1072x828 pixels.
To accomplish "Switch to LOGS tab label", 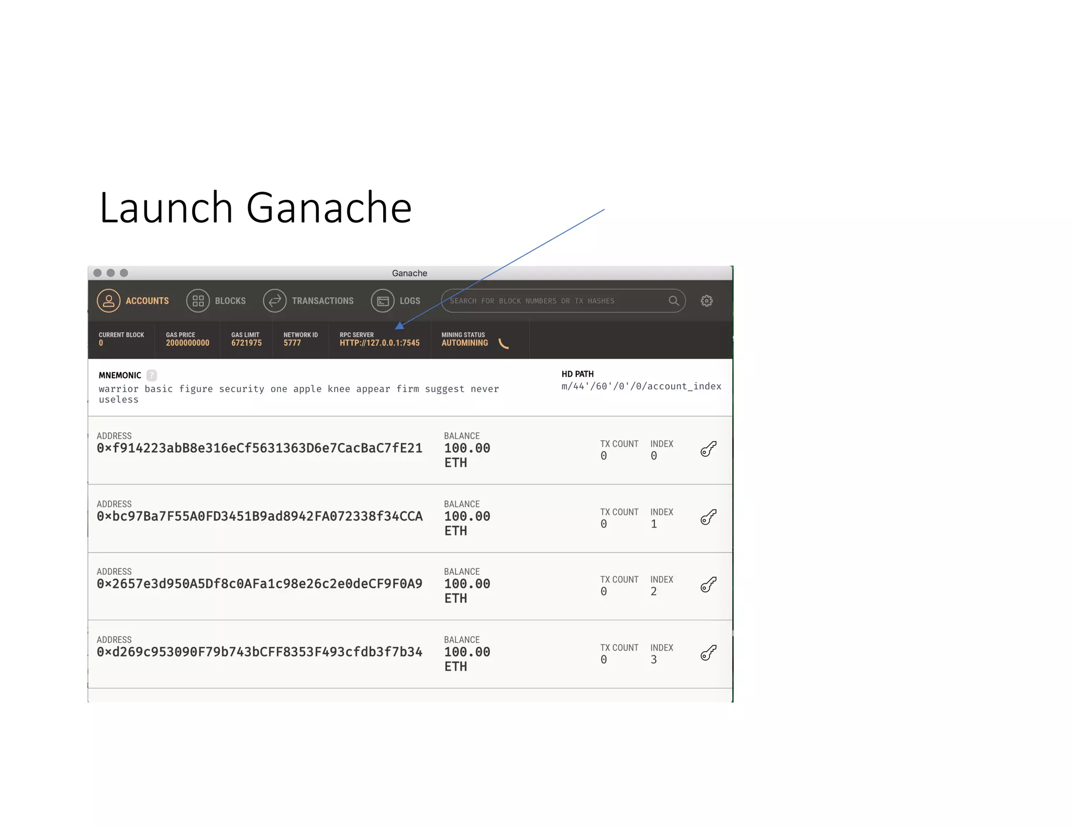I will [410, 301].
